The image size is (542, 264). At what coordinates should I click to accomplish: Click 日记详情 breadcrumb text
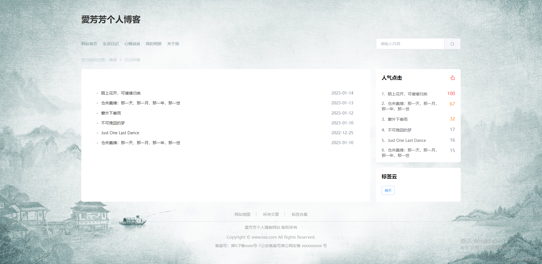pos(132,60)
